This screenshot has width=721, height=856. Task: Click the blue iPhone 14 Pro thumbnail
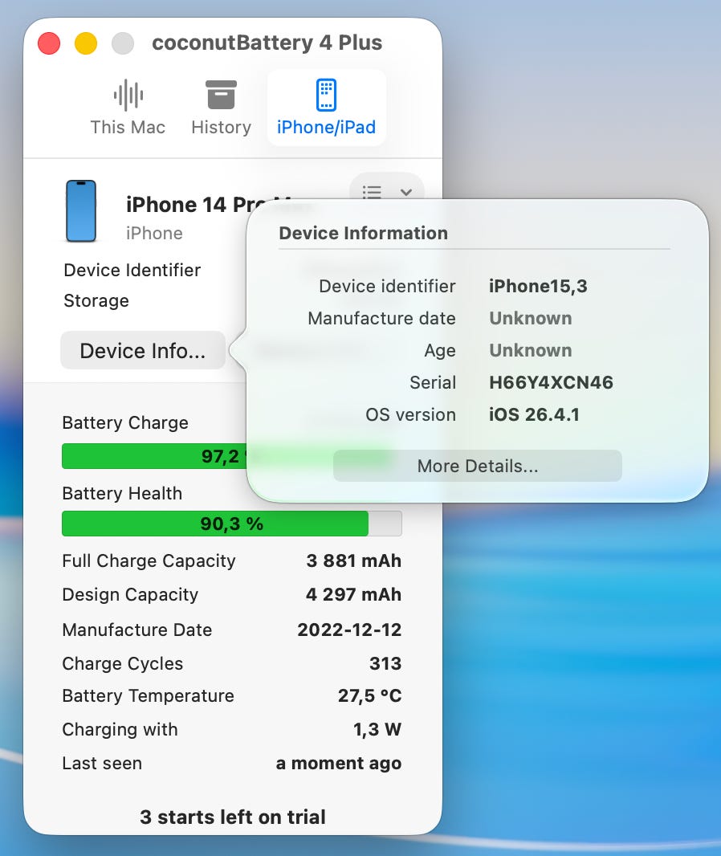[x=81, y=210]
